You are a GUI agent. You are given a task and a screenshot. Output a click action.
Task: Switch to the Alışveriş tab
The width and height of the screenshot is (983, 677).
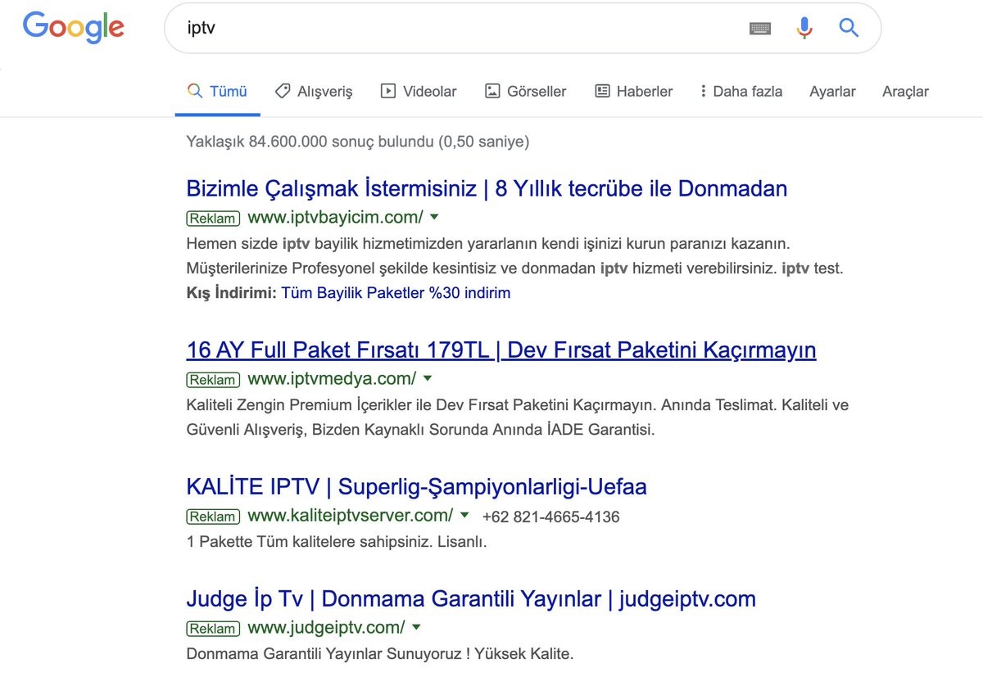pyautogui.click(x=314, y=92)
